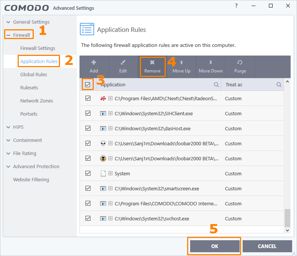Screen dimensions: 297x256
Task: Select the C:\Windows\System32\svchost.exe row
Action: 182,218
